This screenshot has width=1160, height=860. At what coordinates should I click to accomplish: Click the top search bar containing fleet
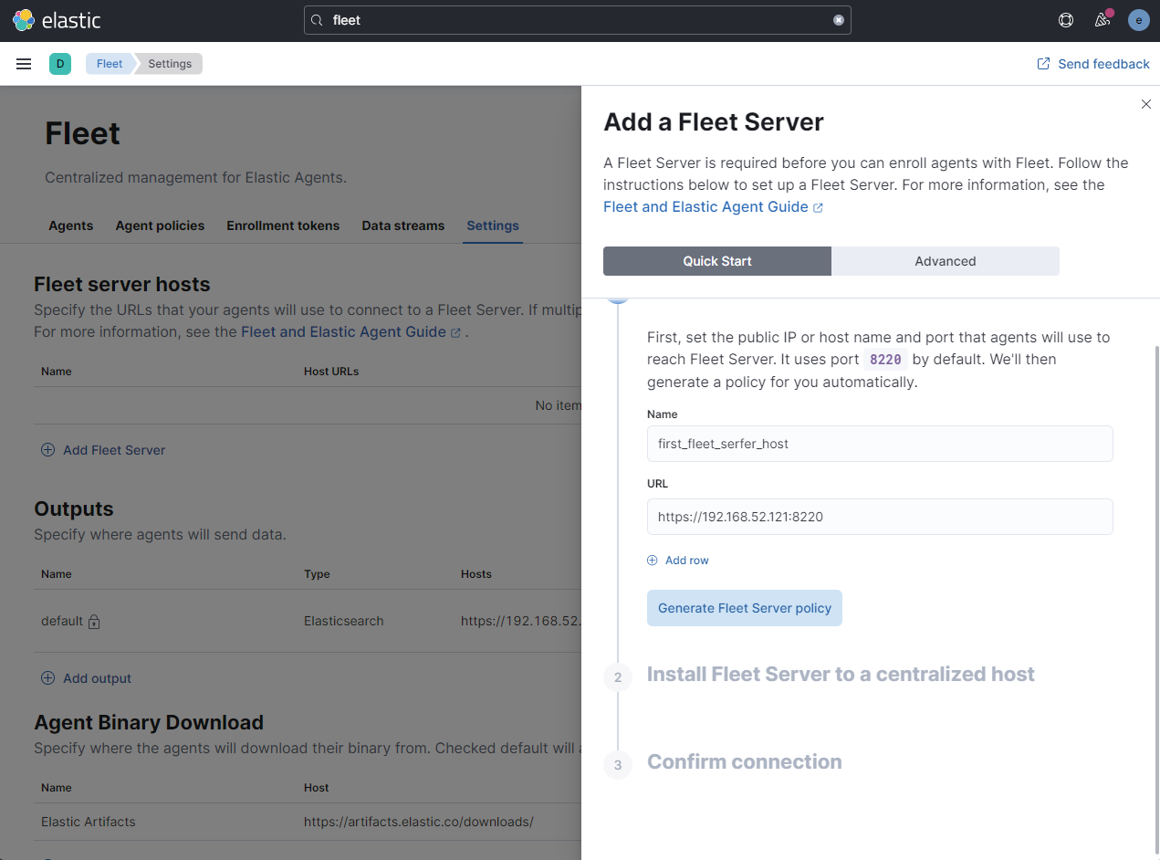578,20
